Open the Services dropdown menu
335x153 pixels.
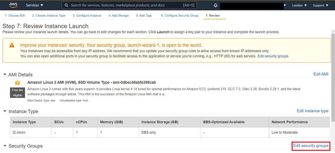click(34, 5)
